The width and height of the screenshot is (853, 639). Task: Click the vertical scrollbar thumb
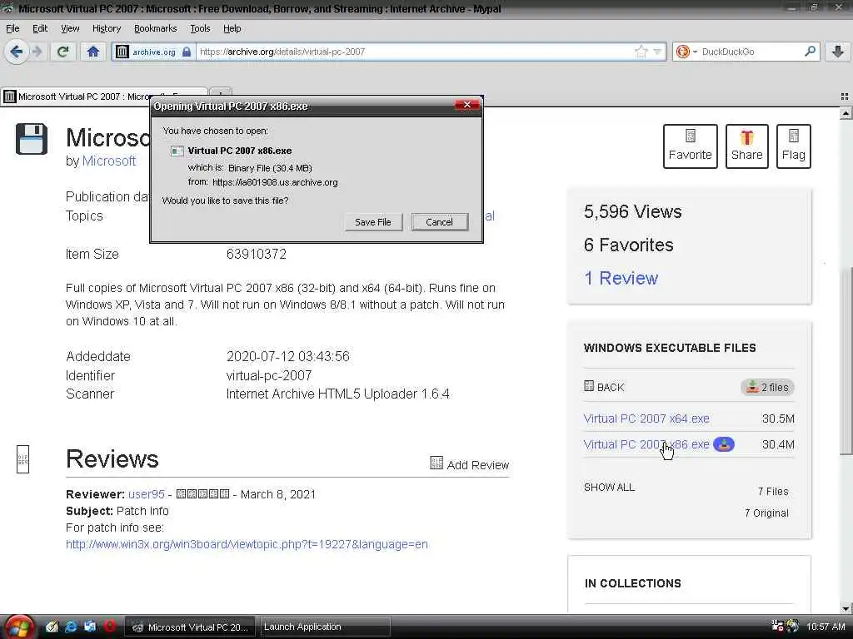point(846,361)
